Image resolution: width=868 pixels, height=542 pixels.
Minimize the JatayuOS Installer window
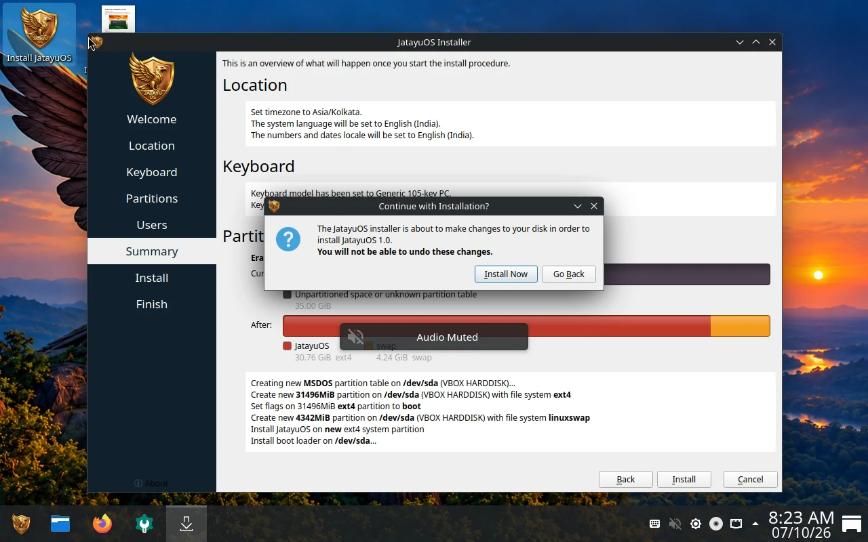740,42
